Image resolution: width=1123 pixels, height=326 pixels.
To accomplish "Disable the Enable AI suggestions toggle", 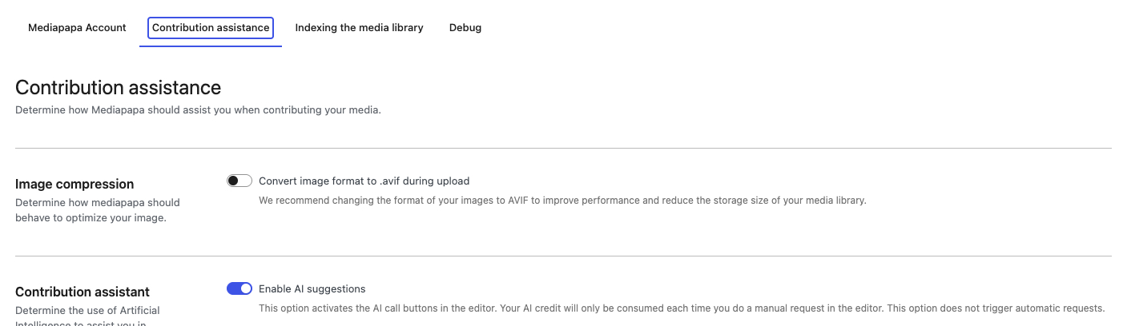I will tap(239, 288).
